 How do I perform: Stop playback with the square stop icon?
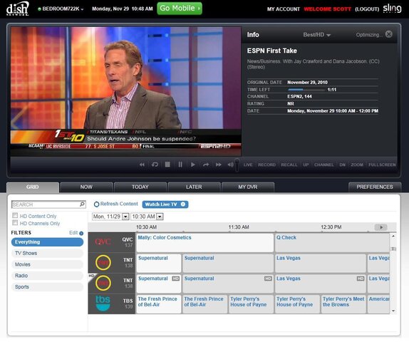coord(167,165)
